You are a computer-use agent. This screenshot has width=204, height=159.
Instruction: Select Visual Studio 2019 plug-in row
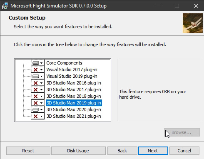click(x=72, y=76)
